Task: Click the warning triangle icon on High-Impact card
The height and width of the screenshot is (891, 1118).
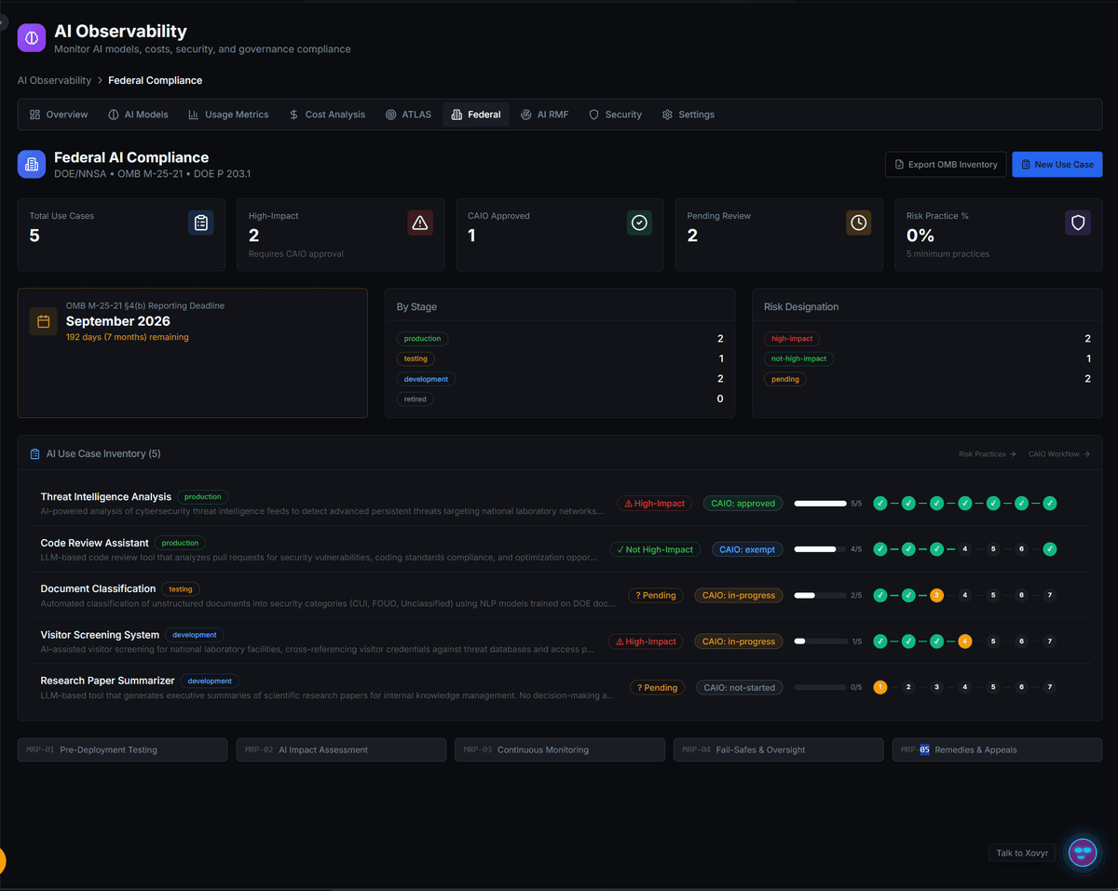Action: [x=419, y=223]
